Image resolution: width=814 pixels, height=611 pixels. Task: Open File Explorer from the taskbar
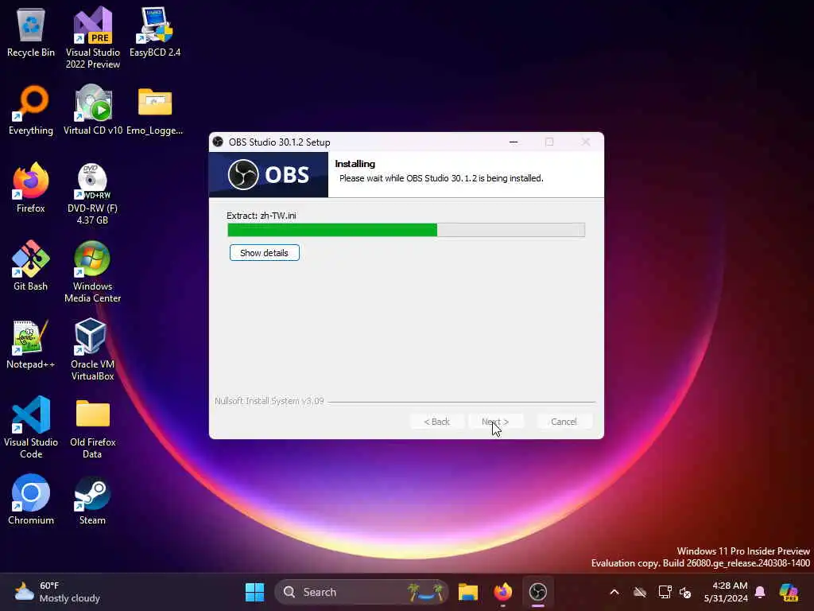point(467,592)
